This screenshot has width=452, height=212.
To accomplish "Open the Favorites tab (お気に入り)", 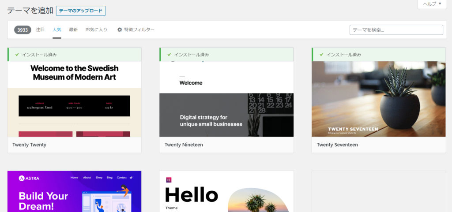I will pyautogui.click(x=96, y=30).
